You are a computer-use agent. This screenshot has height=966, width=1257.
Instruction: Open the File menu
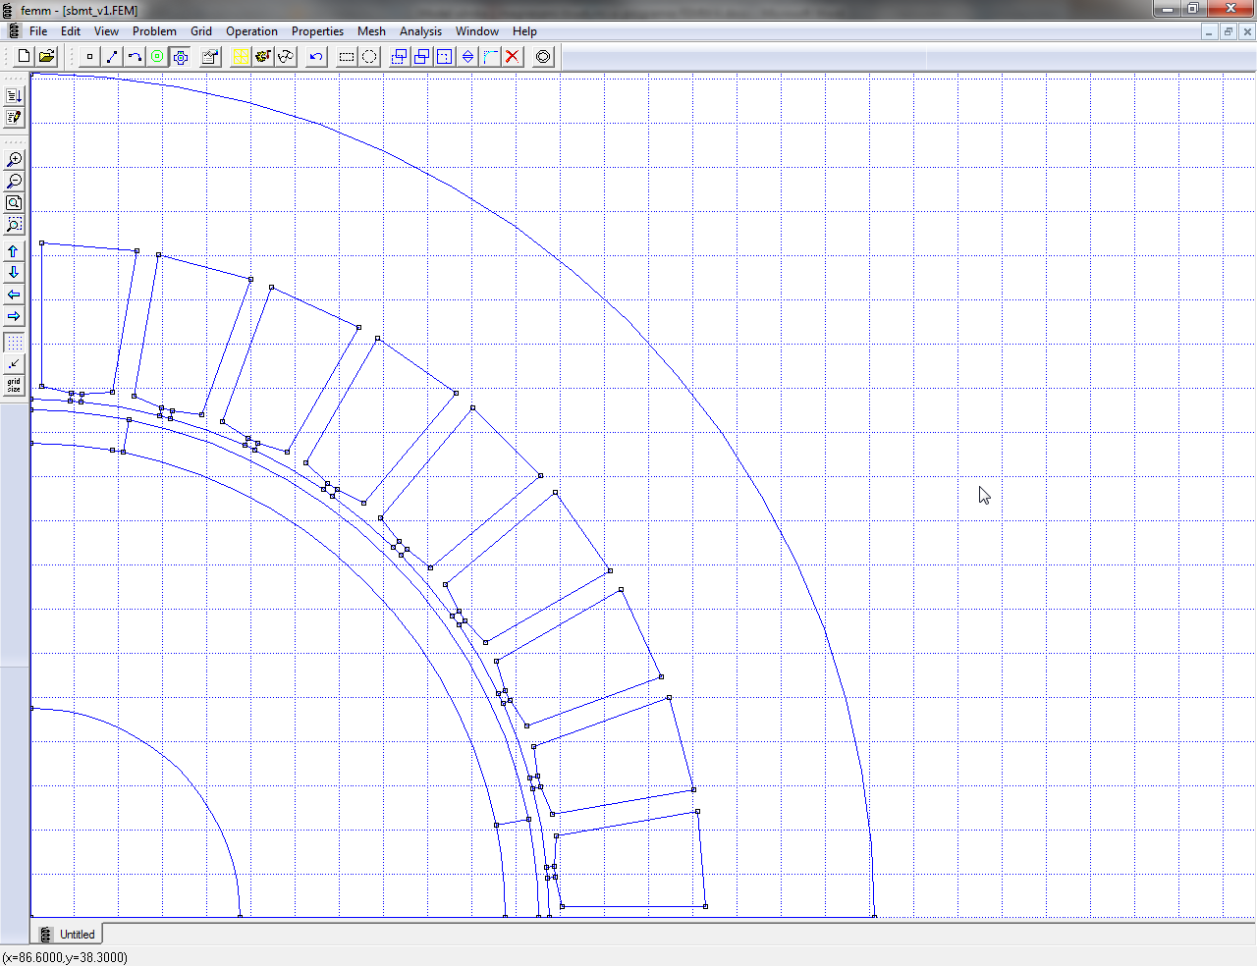38,31
